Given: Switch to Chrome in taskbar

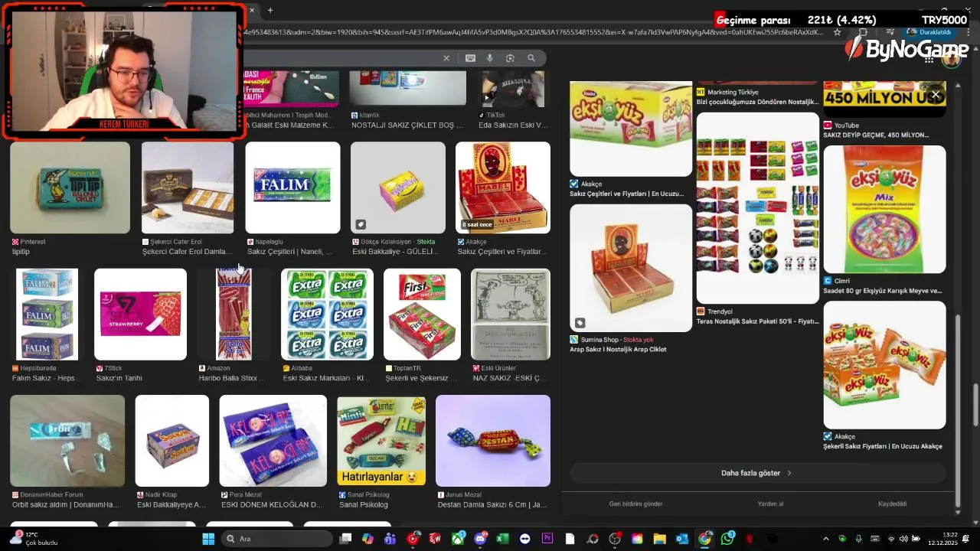Looking at the screenshot, I should [704, 539].
